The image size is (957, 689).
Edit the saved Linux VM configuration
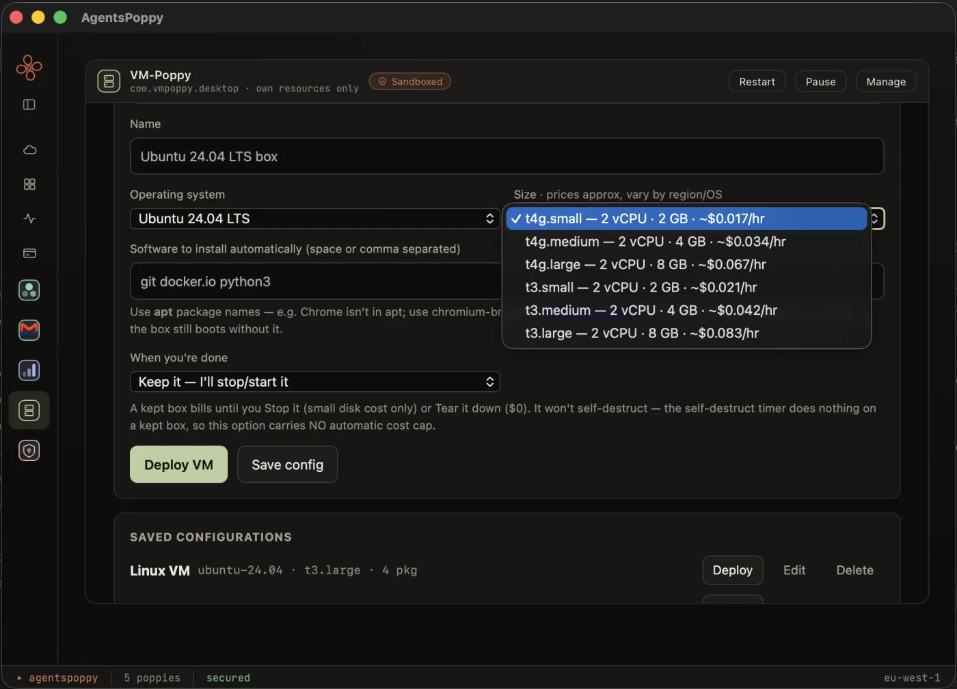(794, 570)
